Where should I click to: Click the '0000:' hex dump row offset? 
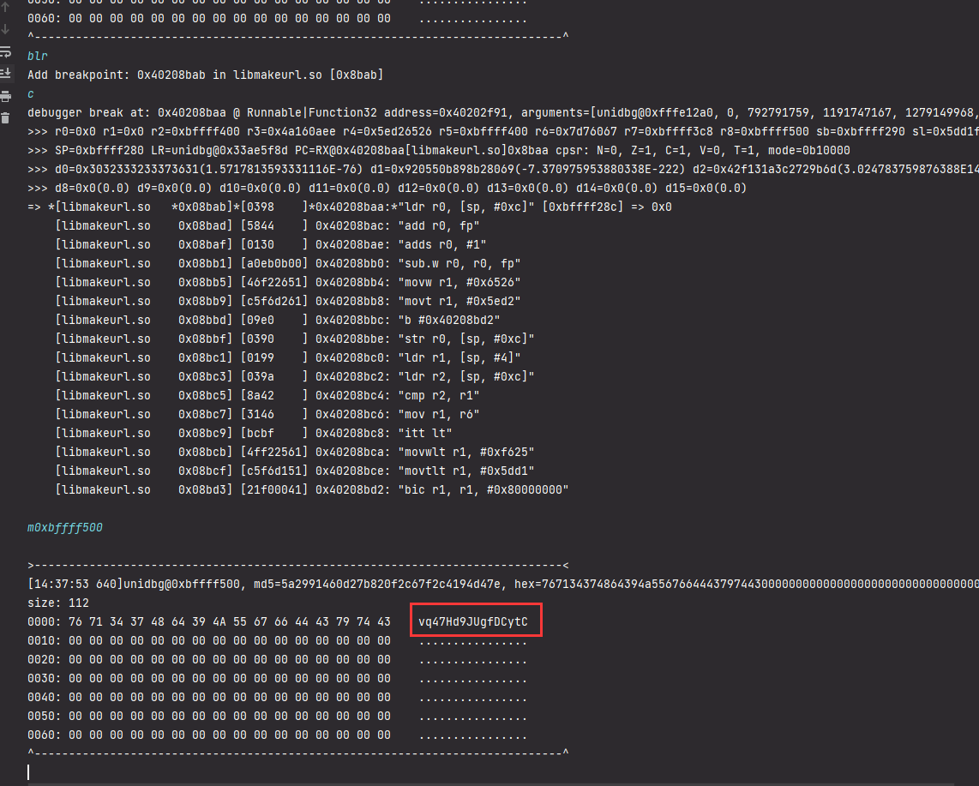coord(45,621)
